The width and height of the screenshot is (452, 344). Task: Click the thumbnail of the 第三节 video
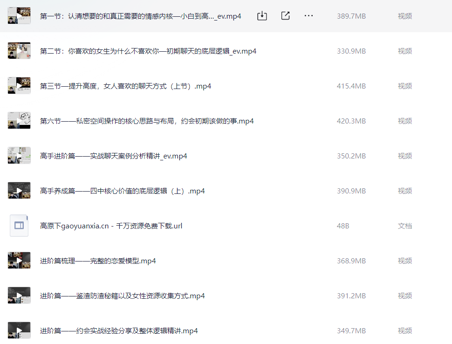(19, 86)
